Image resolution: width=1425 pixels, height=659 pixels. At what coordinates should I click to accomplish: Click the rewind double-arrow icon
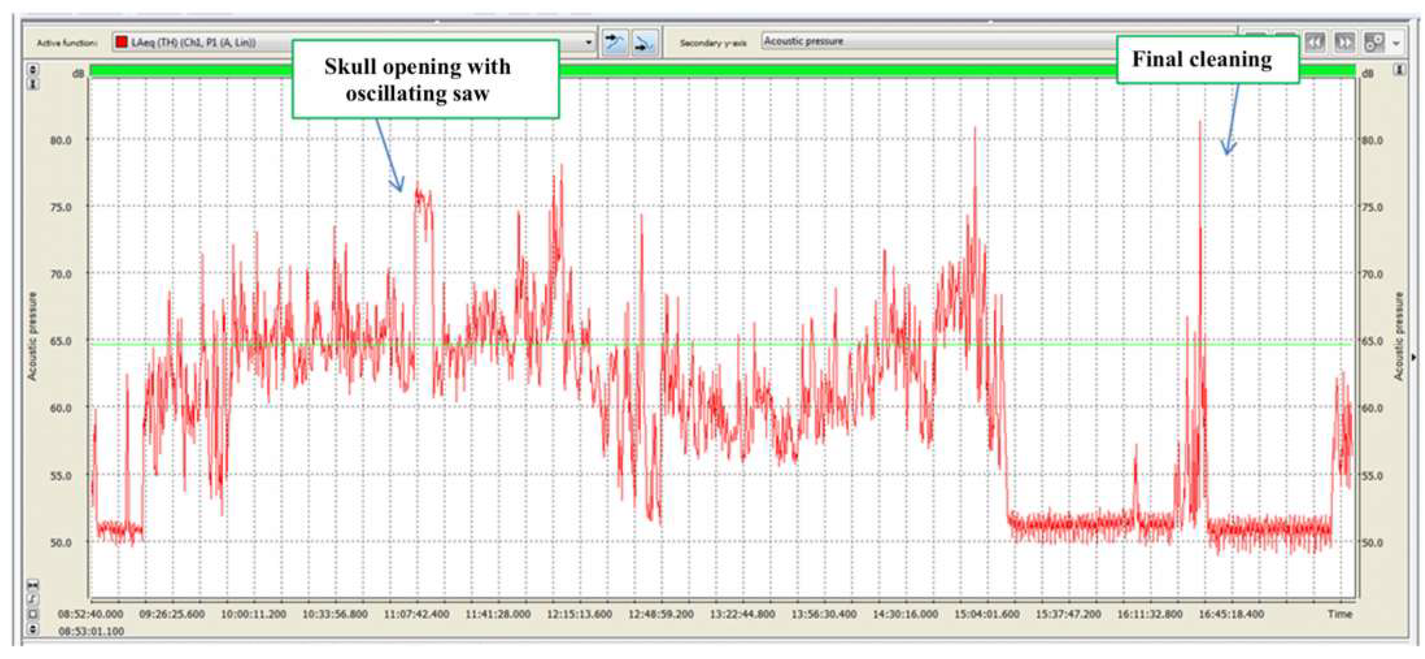coord(1315,42)
